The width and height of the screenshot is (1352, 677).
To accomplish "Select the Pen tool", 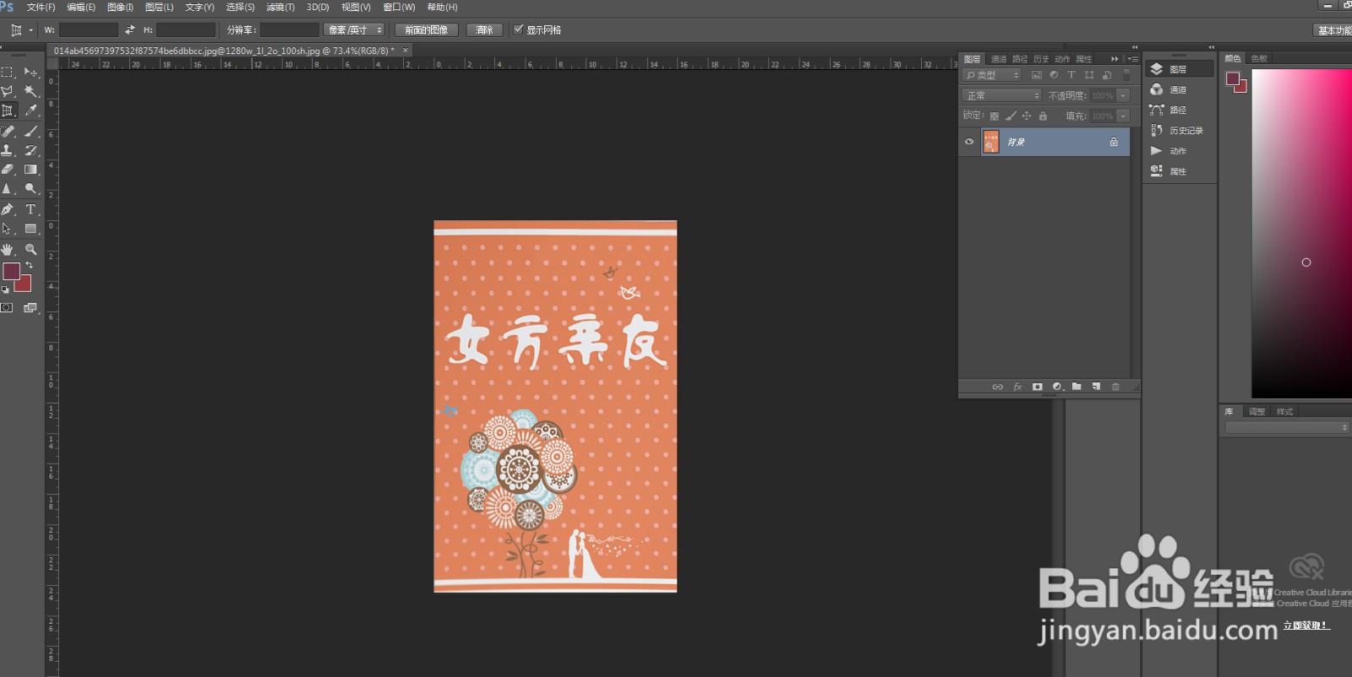I will [8, 209].
